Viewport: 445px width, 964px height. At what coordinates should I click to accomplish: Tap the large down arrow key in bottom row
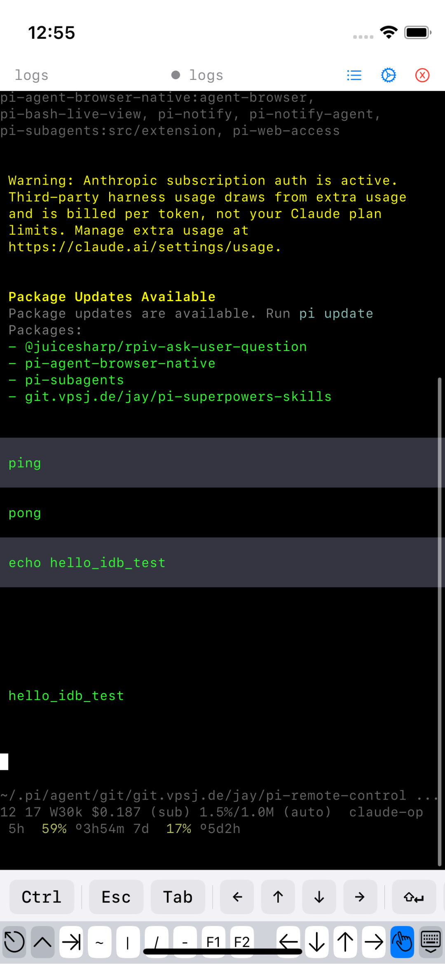coord(317,942)
